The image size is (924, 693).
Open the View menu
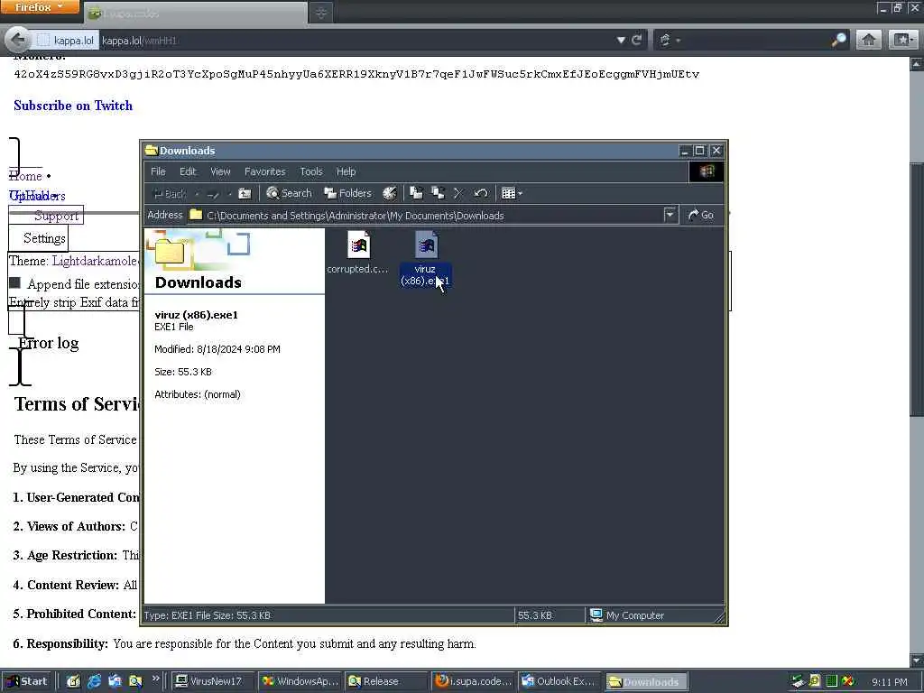[x=220, y=171]
